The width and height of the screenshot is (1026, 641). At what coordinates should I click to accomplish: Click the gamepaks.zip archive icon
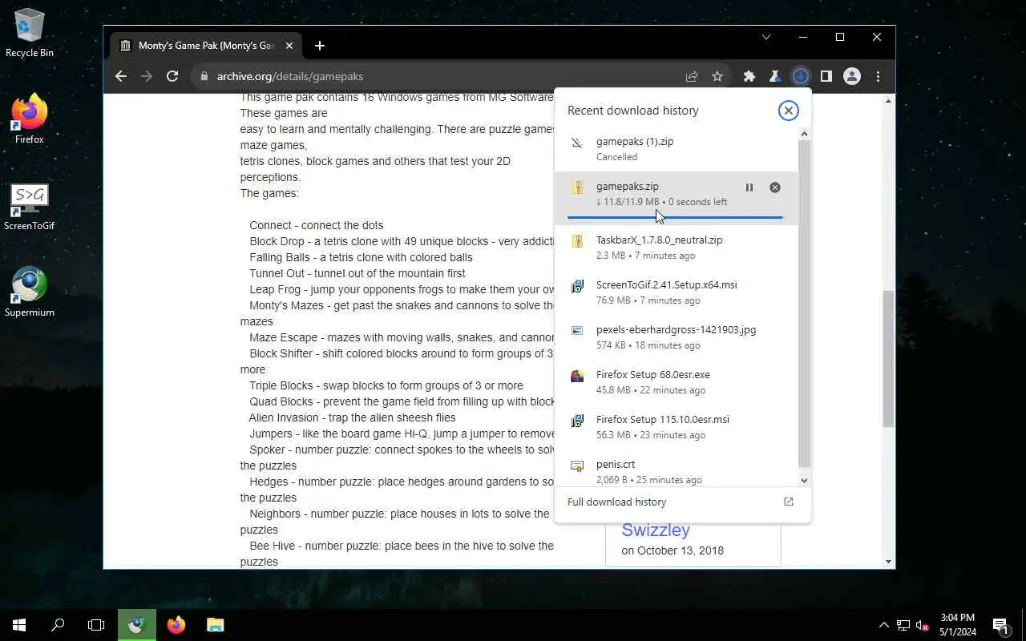tap(577, 187)
